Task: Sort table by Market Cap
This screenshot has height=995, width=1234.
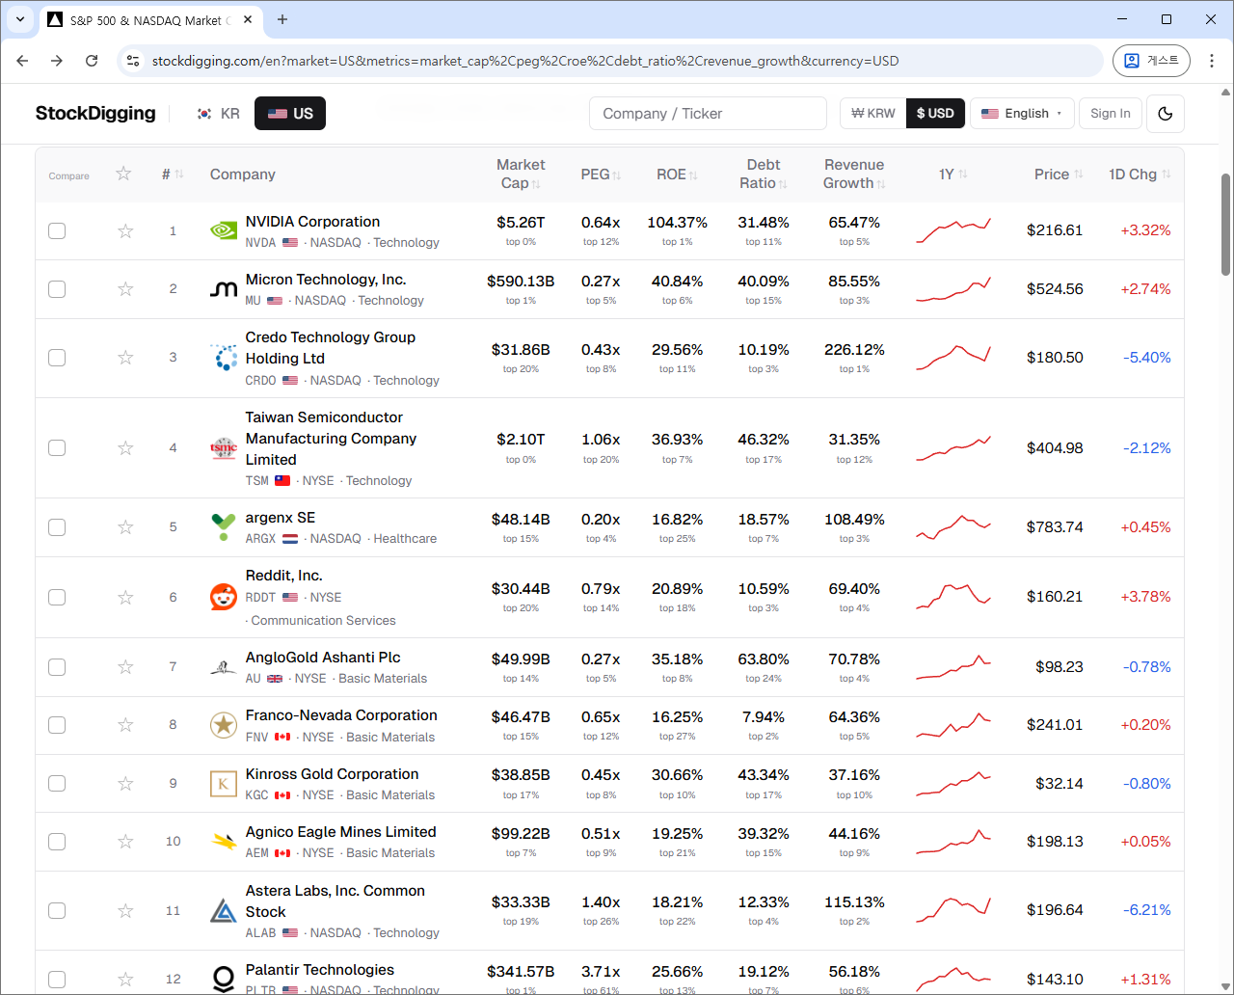Action: point(521,174)
